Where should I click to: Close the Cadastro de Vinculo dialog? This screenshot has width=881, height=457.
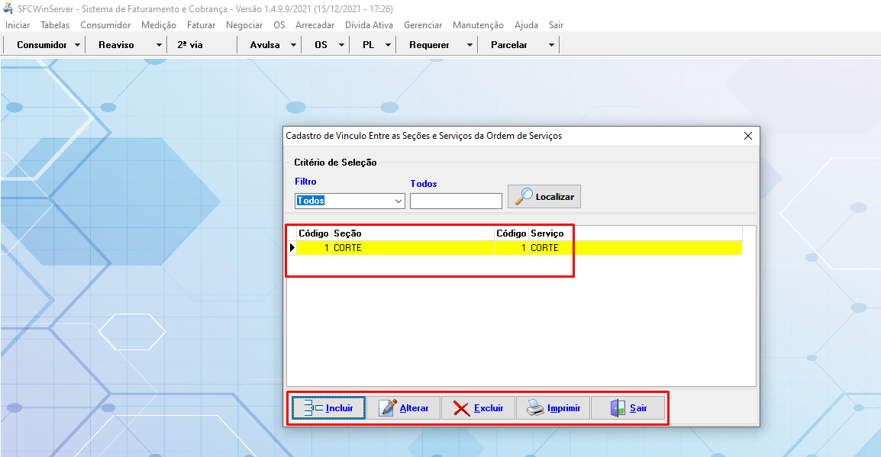point(748,136)
